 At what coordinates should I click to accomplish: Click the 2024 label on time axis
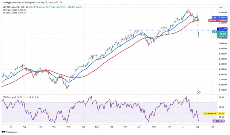(97, 127)
